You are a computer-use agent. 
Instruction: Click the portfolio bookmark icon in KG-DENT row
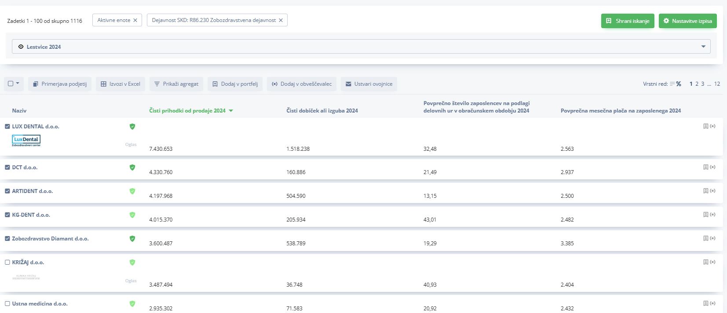tap(706, 215)
